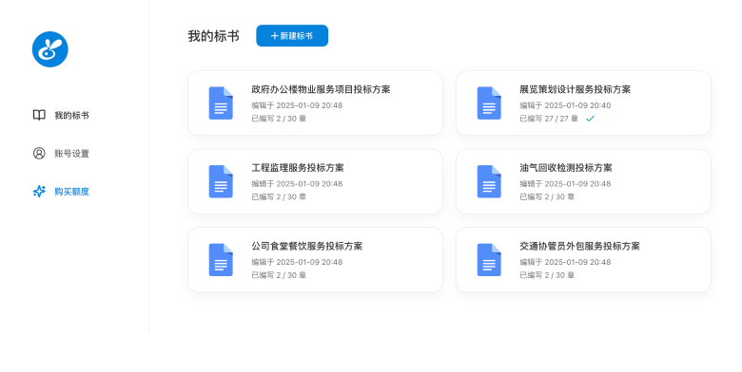Click document icon of 展览策划设计服务投标方案
Viewport: 742px width, 372px height.
pos(489,102)
